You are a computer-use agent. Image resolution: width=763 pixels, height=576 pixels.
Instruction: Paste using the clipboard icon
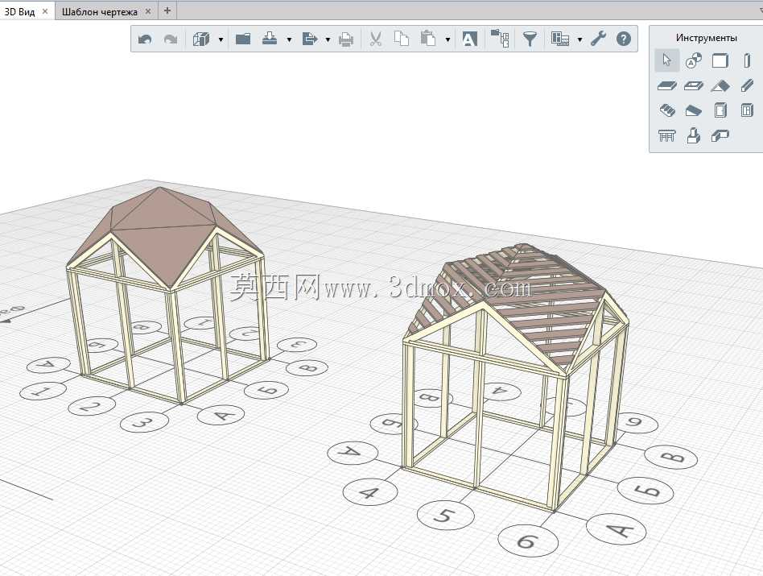[x=427, y=39]
